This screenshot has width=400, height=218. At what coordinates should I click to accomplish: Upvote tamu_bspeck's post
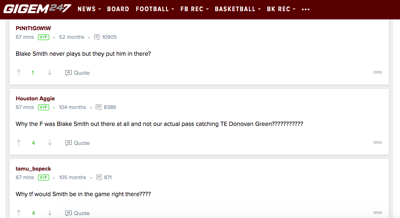pos(19,213)
